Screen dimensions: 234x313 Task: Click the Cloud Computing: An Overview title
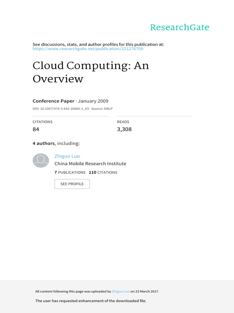pos(91,72)
